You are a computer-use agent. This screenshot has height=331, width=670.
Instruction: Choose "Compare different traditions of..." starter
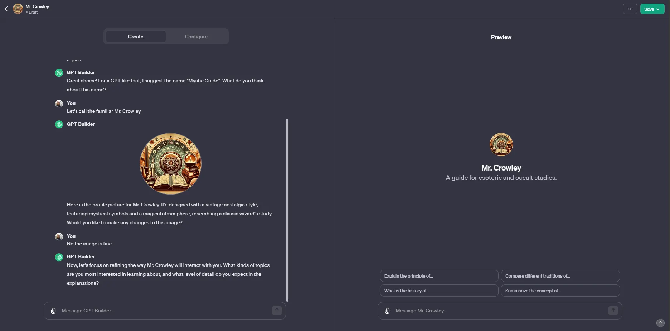click(x=560, y=276)
